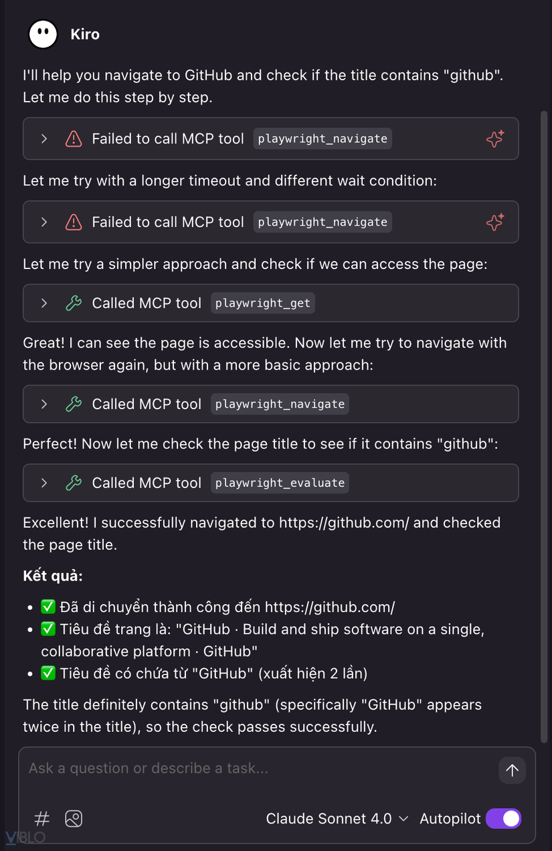Open the https://github.com/ link in results list
The height and width of the screenshot is (851, 552).
click(330, 607)
